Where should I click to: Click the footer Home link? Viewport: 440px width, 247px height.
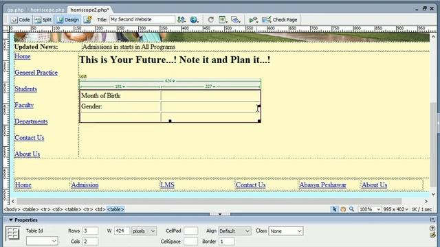[23, 185]
